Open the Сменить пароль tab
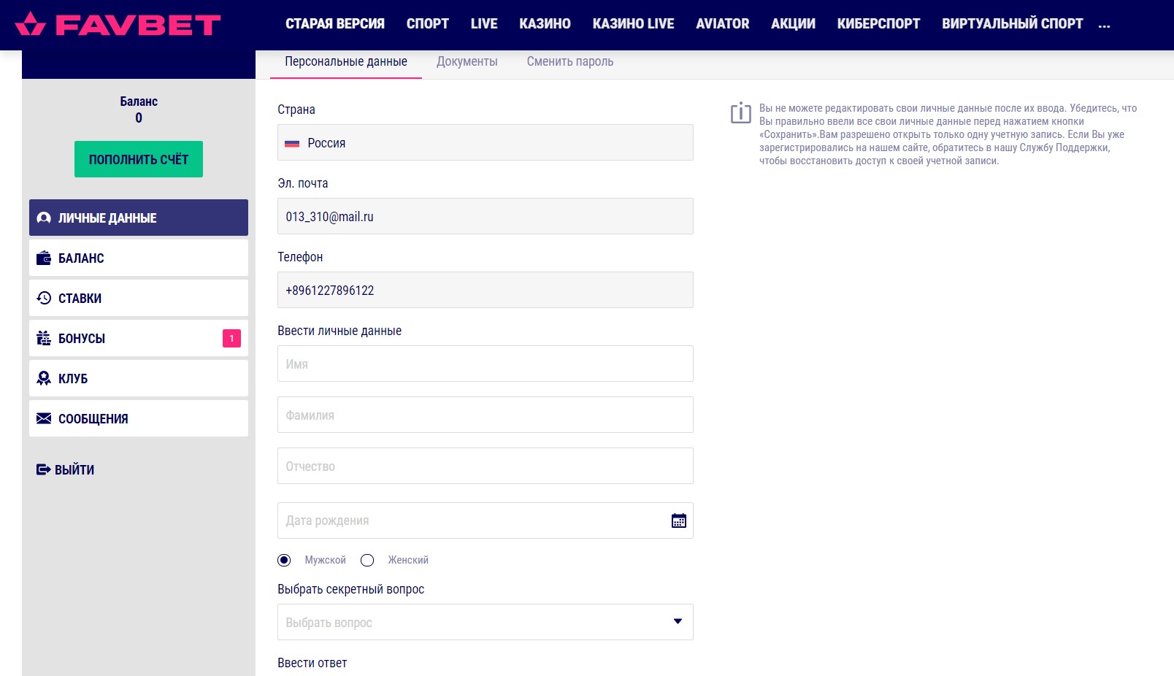 (x=569, y=62)
